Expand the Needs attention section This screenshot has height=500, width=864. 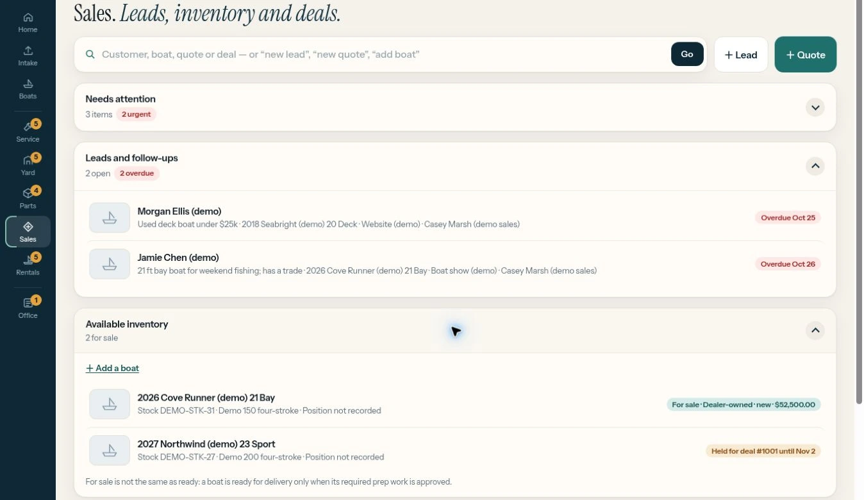click(815, 108)
